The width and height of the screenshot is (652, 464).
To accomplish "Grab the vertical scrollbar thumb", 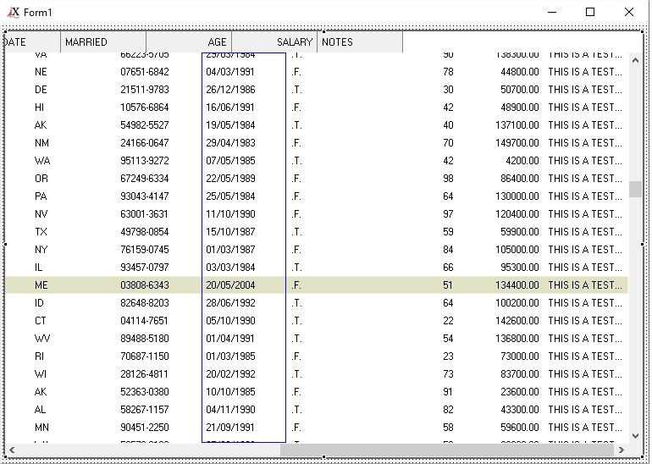I will [635, 189].
